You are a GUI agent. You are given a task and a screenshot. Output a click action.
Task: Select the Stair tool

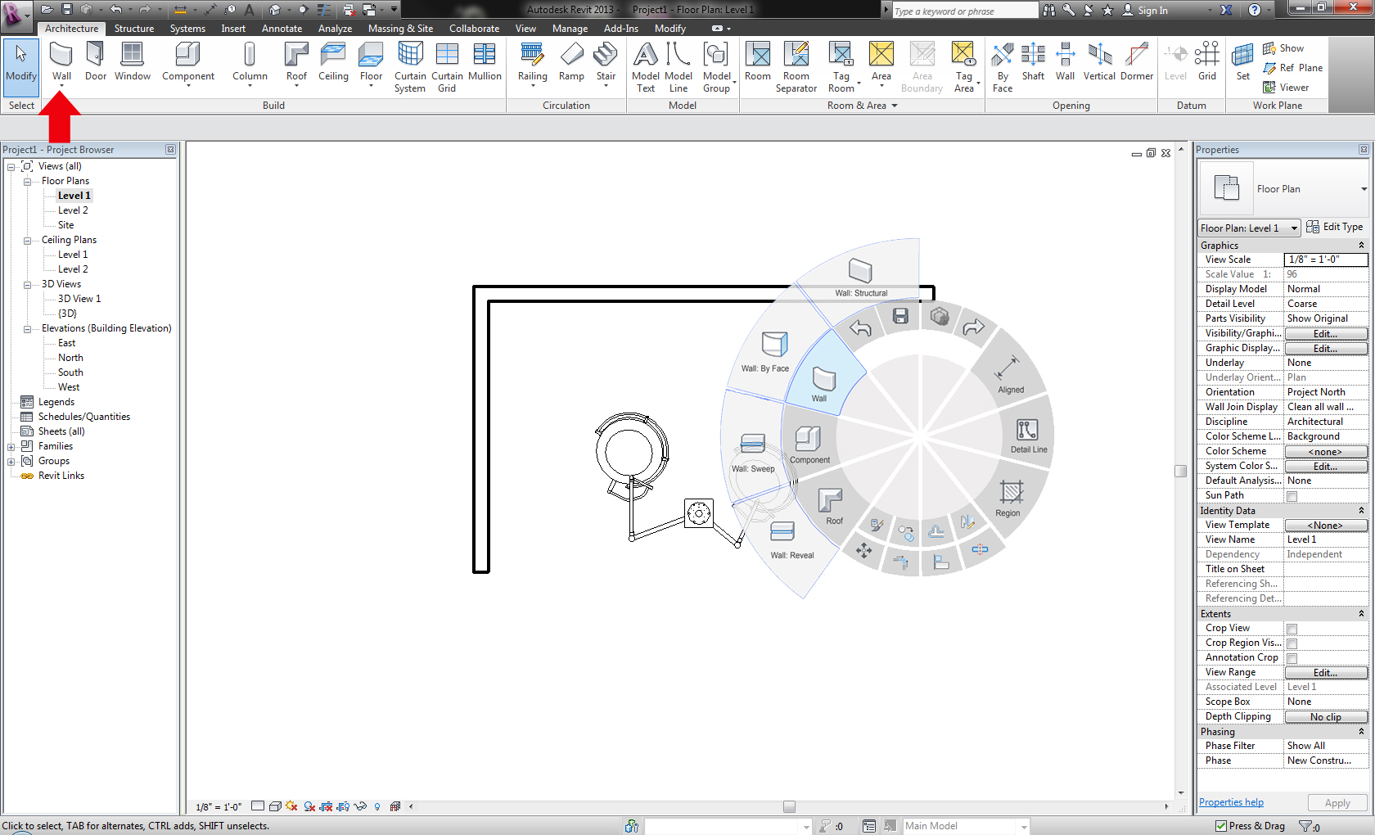606,61
